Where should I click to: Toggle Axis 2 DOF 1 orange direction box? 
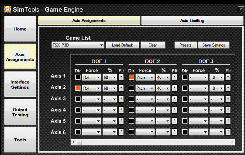point(78,88)
